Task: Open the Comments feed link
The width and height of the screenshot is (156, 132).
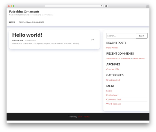Action: coord(114,100)
